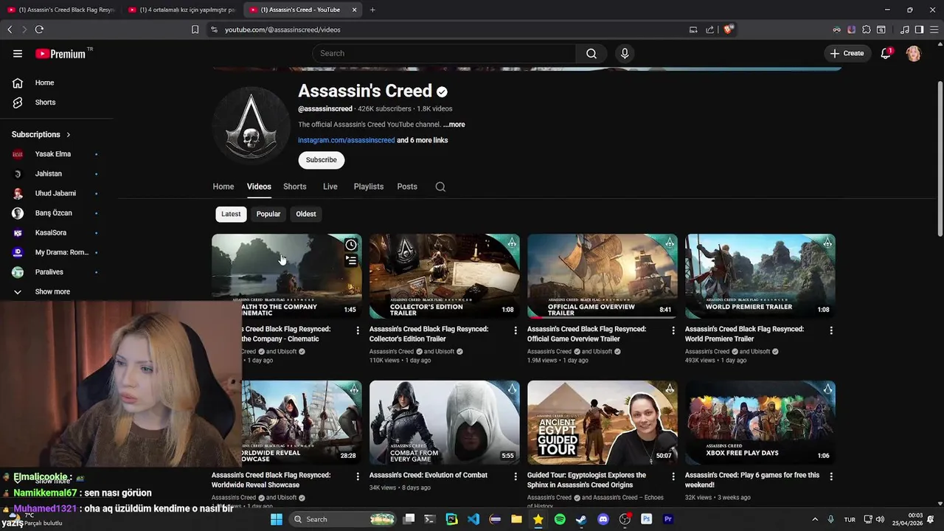Viewport: 944px width, 531px height.
Task: Open the account avatar menu
Action: 913,53
